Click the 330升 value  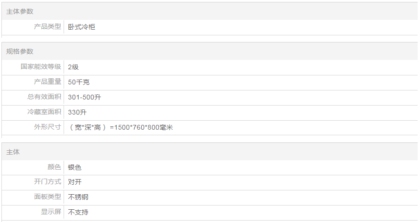(77, 112)
